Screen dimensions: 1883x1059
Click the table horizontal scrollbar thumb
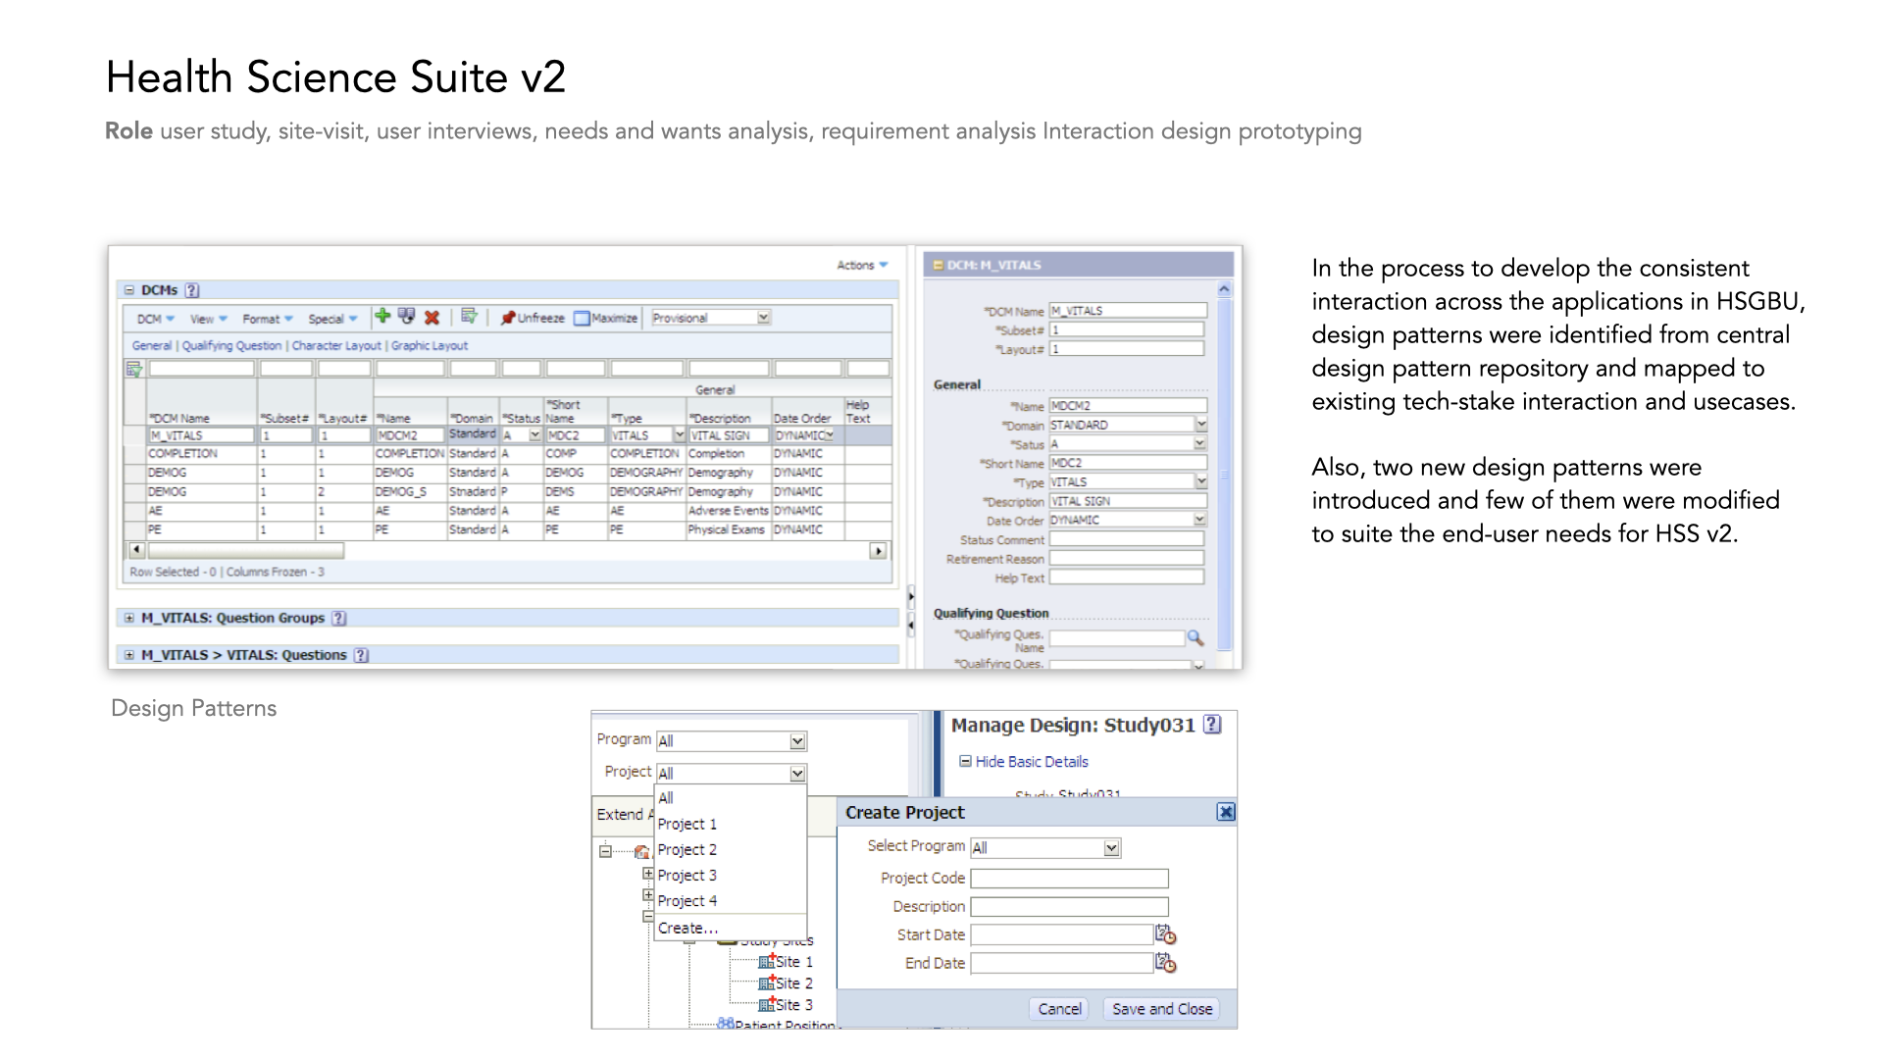pos(245,551)
